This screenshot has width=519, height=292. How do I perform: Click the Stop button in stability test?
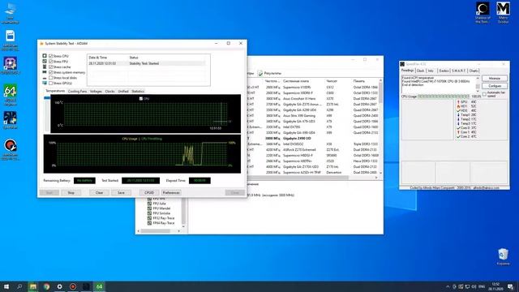click(x=71, y=192)
